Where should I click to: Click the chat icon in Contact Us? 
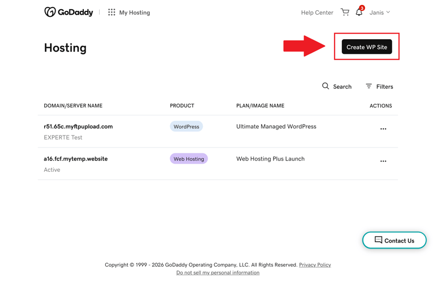[378, 240]
